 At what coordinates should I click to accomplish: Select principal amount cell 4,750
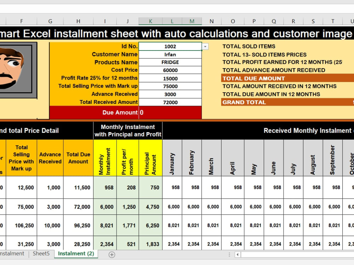[150, 207]
